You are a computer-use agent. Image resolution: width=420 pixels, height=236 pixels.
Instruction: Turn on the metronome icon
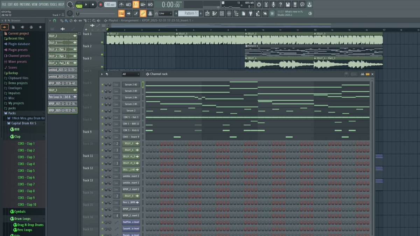click(x=121, y=5)
